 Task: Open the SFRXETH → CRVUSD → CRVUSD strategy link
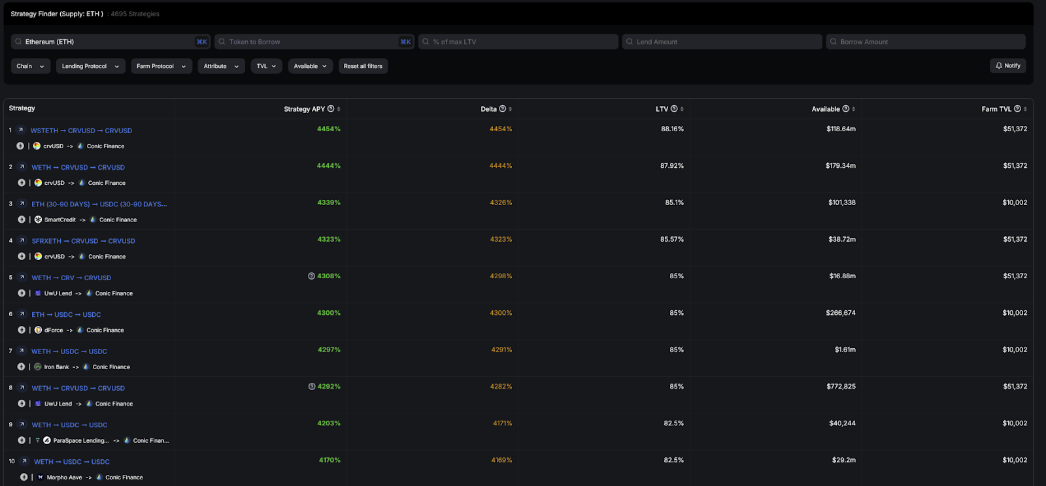pos(83,241)
